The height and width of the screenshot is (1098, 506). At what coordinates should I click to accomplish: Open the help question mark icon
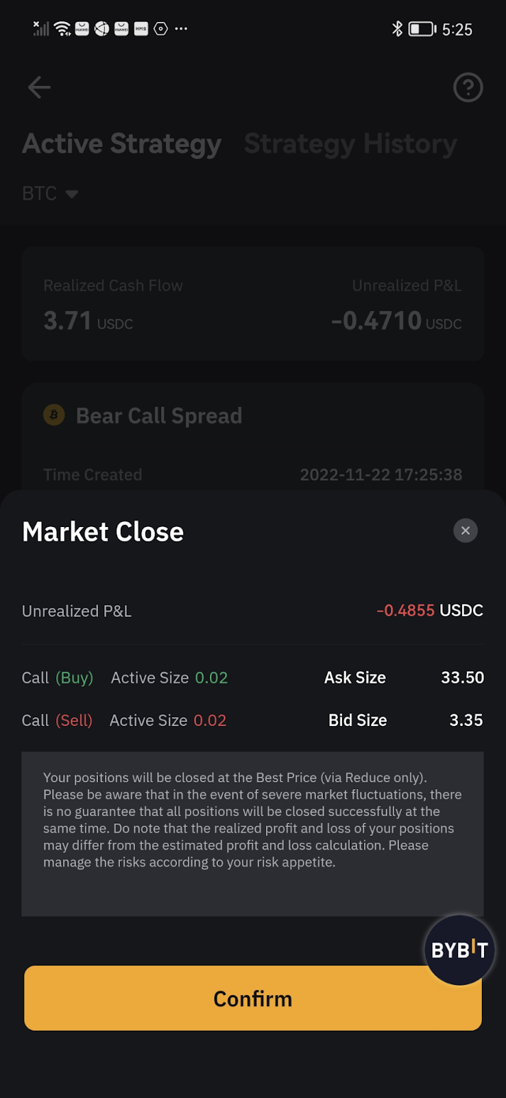pyautogui.click(x=468, y=88)
